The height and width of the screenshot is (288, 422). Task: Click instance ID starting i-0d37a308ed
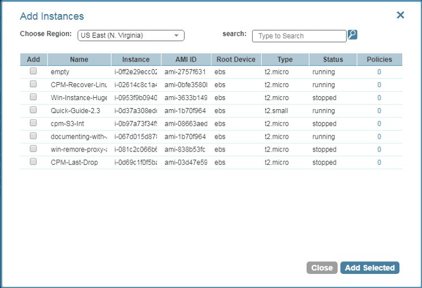coord(135,111)
